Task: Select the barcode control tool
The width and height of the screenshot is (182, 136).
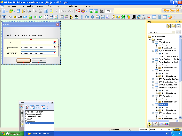Action: click(x=134, y=17)
